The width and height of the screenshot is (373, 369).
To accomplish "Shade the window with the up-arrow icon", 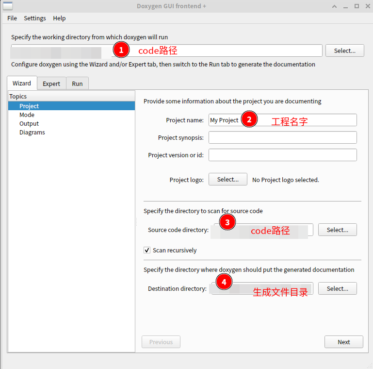I will [335, 6].
